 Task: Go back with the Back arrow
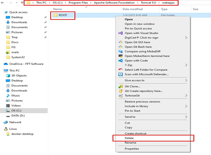coord(3,3)
